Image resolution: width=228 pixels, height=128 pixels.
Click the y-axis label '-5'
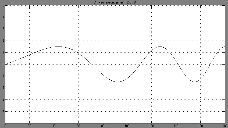[3, 123]
